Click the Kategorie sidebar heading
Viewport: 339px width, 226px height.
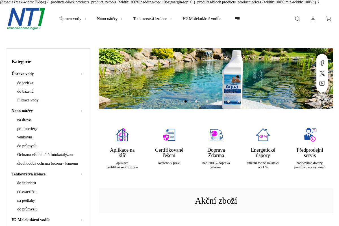(x=21, y=61)
